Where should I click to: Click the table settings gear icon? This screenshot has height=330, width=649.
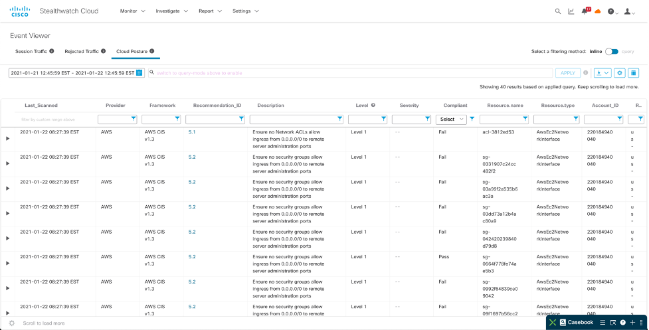click(x=620, y=73)
